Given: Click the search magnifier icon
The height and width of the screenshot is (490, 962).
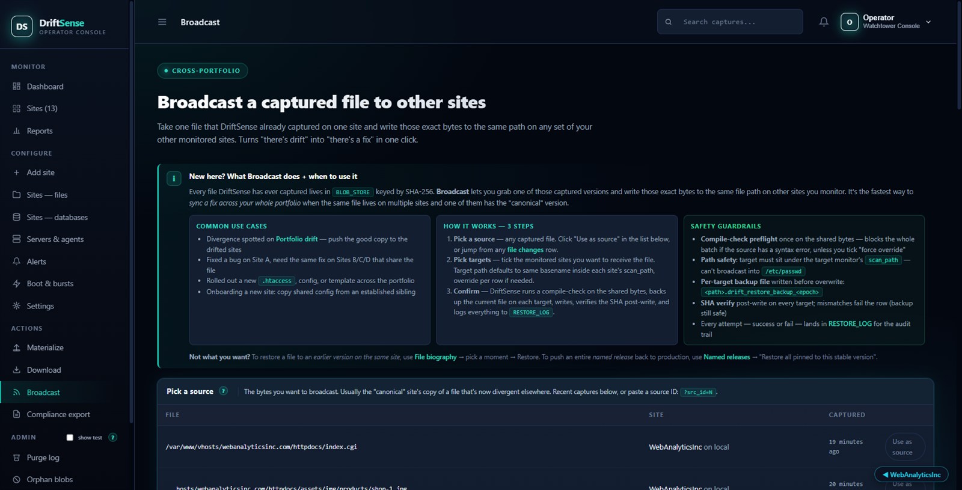Looking at the screenshot, I should (669, 22).
